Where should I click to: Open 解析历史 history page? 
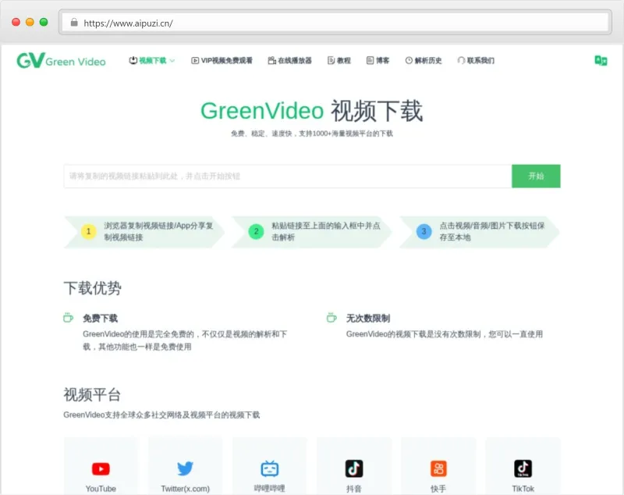(x=424, y=61)
